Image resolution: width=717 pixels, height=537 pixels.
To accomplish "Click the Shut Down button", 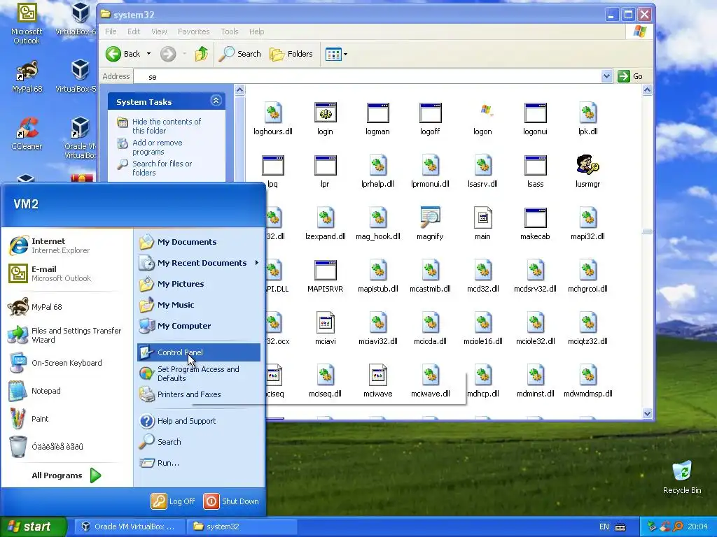I will pyautogui.click(x=231, y=501).
